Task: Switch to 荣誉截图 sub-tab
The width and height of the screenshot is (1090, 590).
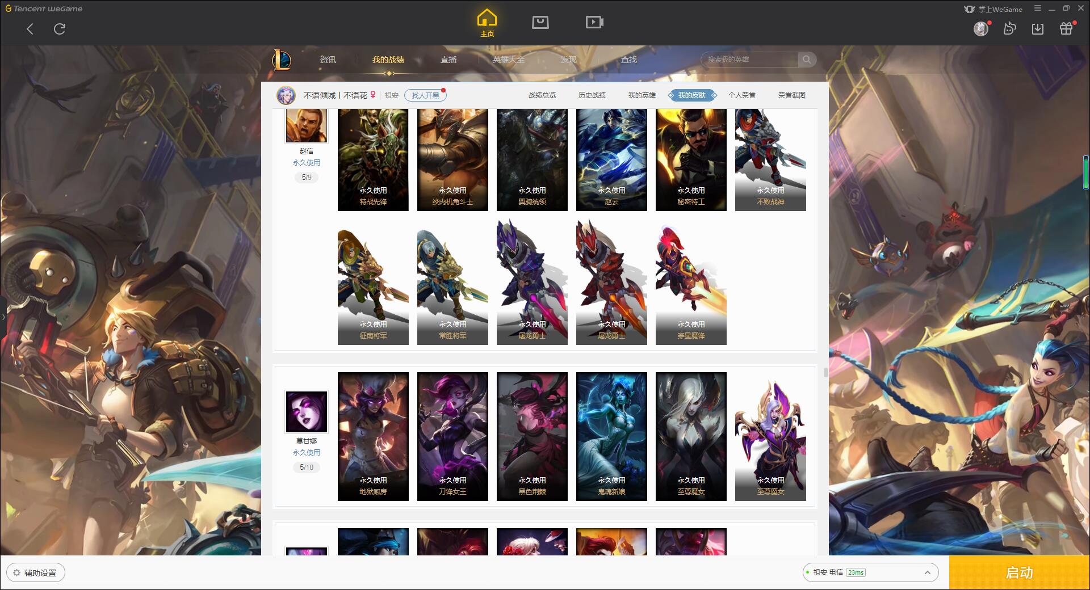Action: (792, 95)
